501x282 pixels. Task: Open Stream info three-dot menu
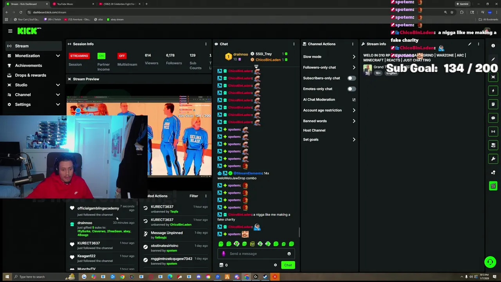(478, 44)
